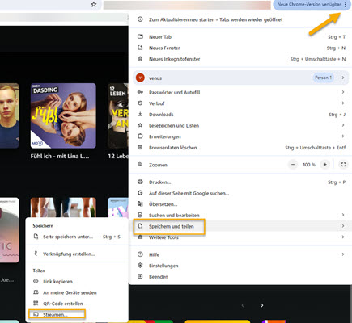Click the red 'venus' profile avatar
The height and width of the screenshot is (323, 352).
140,78
